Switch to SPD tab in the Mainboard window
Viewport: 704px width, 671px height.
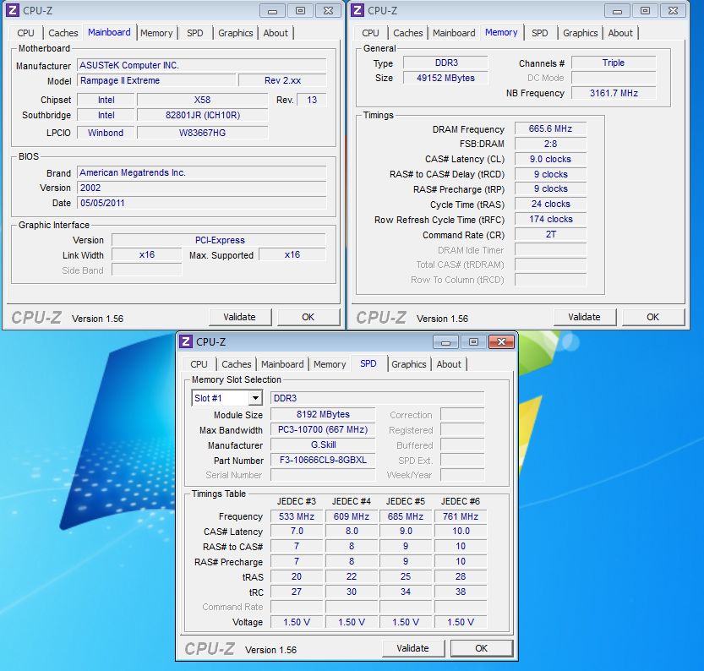pyautogui.click(x=195, y=33)
